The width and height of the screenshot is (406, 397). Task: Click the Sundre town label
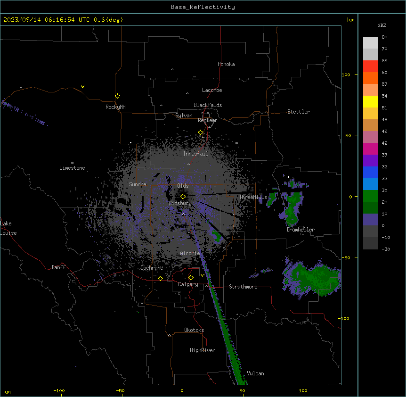[x=138, y=184]
